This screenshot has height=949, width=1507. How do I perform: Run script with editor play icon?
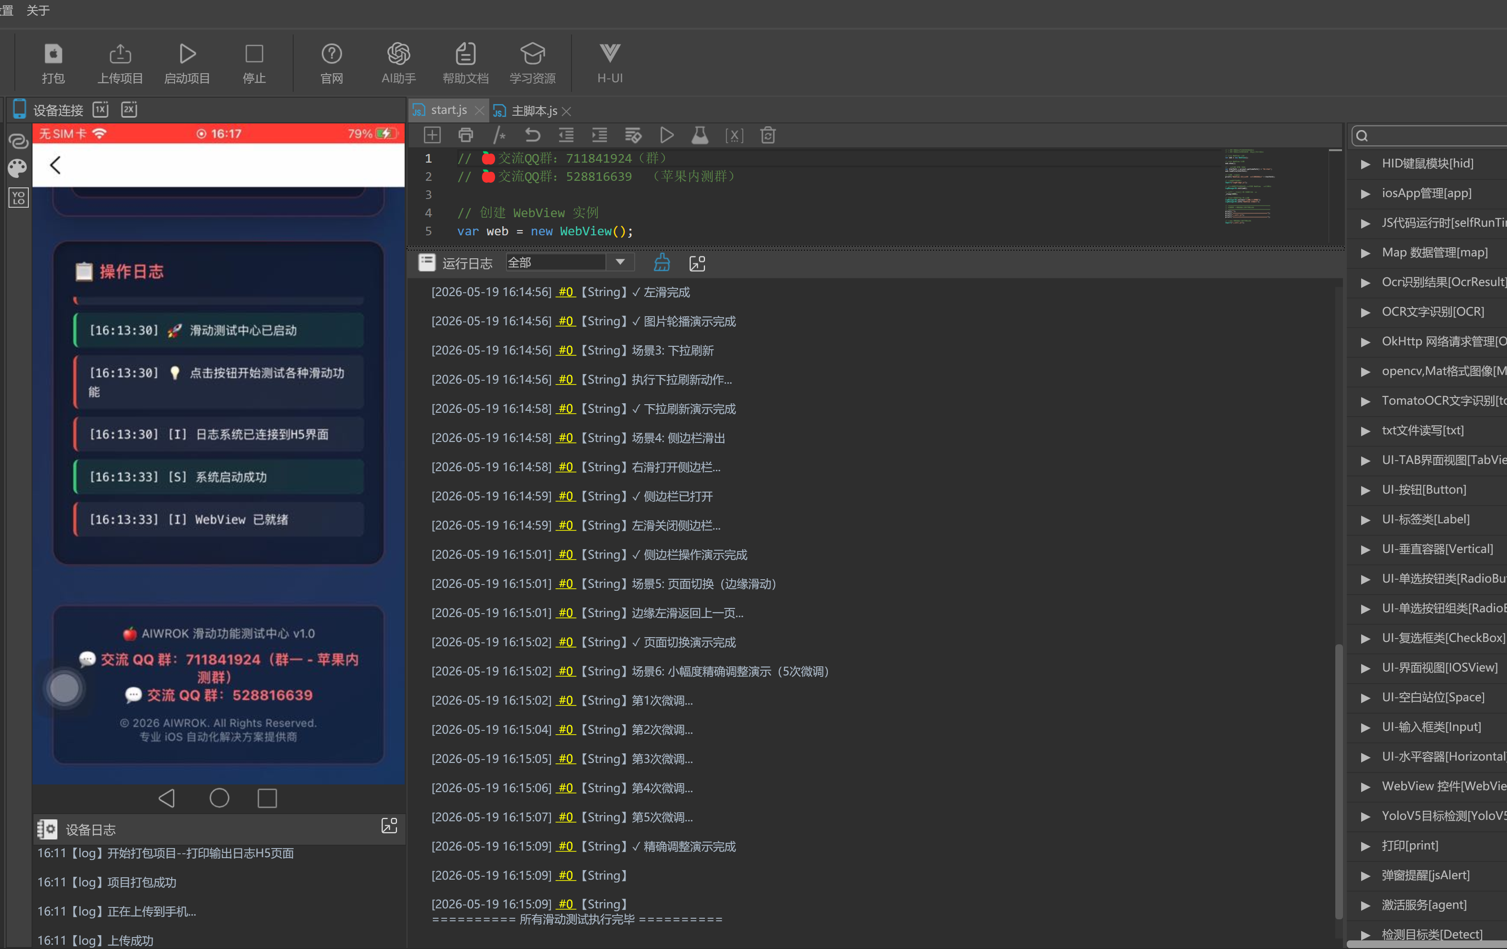coord(667,135)
